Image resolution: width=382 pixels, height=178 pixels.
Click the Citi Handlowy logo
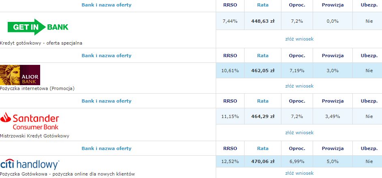point(30,164)
